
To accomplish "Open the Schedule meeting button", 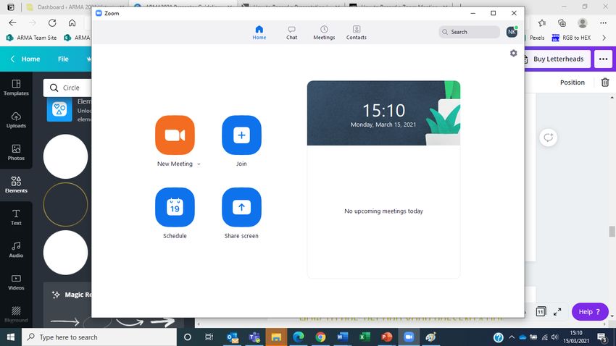I will point(175,207).
